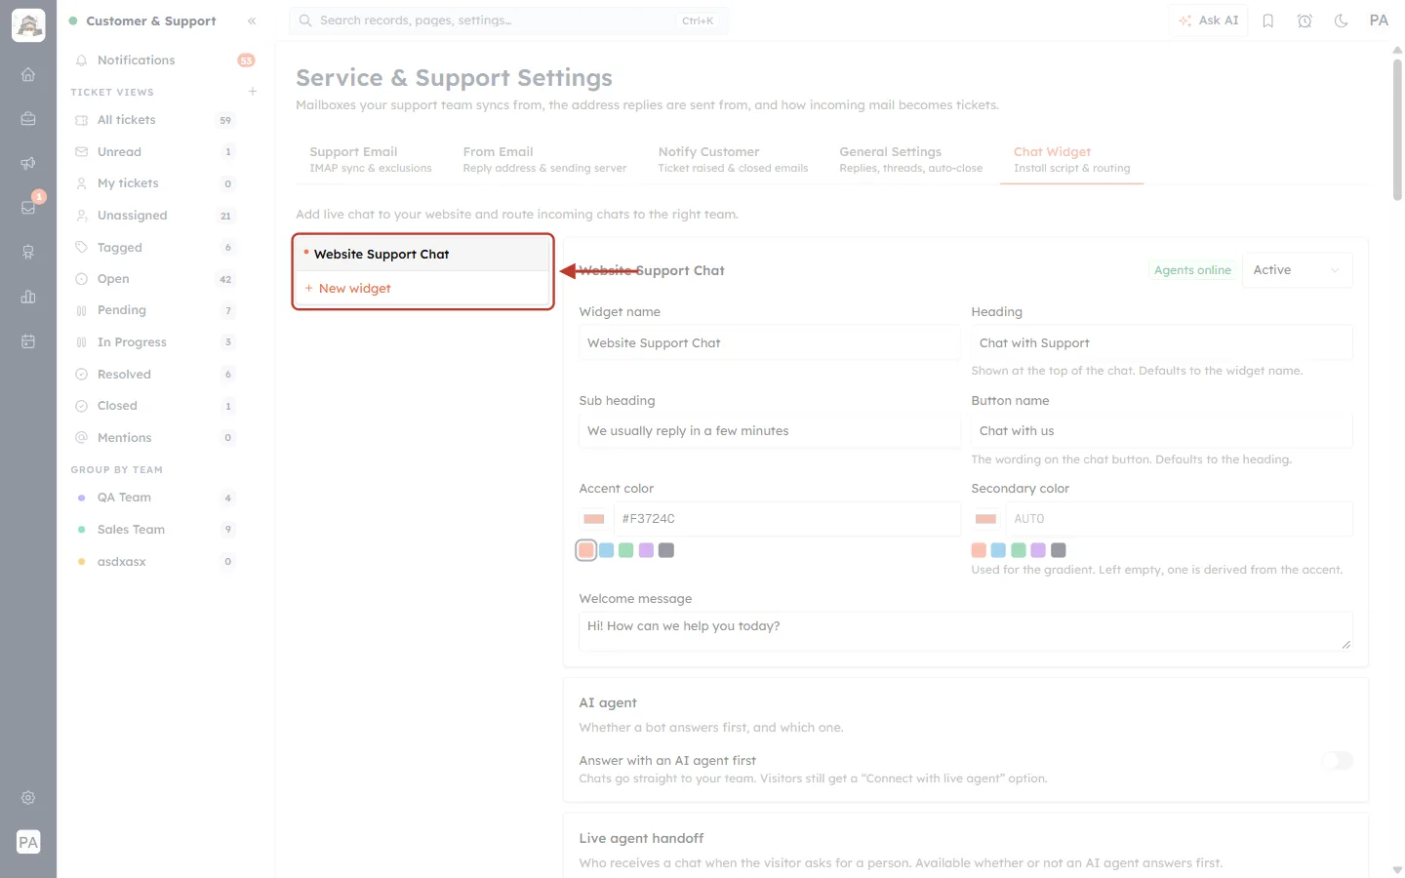This screenshot has height=878, width=1405.
Task: Pick the blue accent color preset
Action: [x=607, y=550]
